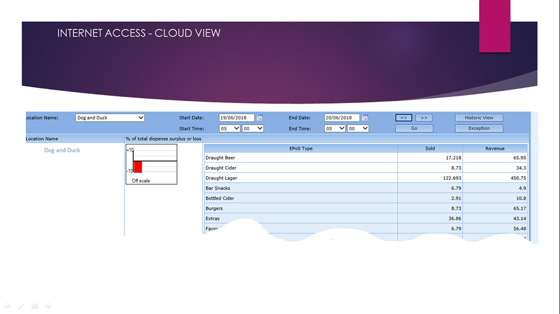Click the 43.14 revenue value
This screenshot has width=560, height=314.
pyautogui.click(x=520, y=218)
